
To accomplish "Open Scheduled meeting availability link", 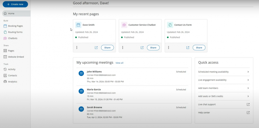I will [x=213, y=72].
